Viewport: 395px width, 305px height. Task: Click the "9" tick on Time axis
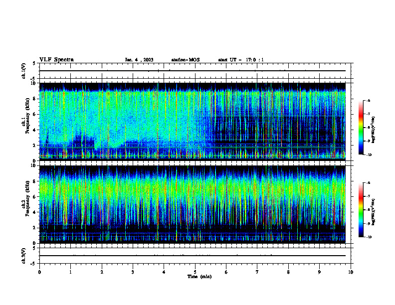(319, 272)
